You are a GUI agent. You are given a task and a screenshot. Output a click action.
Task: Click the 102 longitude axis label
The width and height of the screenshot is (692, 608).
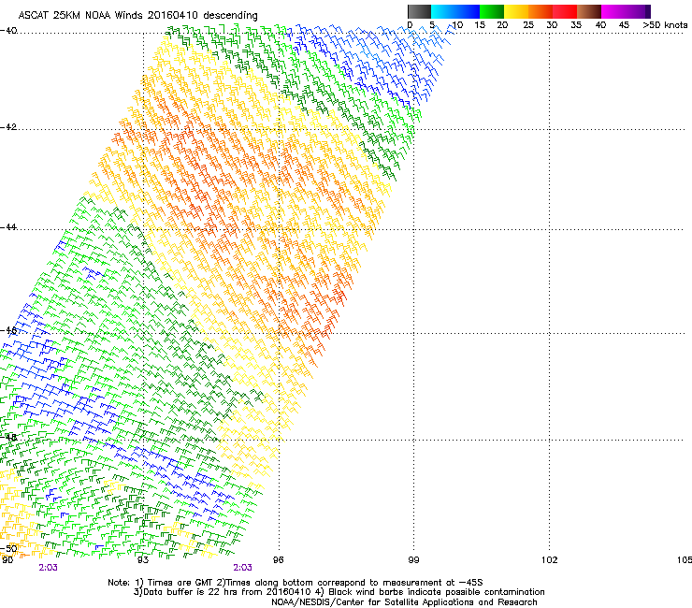click(550, 560)
